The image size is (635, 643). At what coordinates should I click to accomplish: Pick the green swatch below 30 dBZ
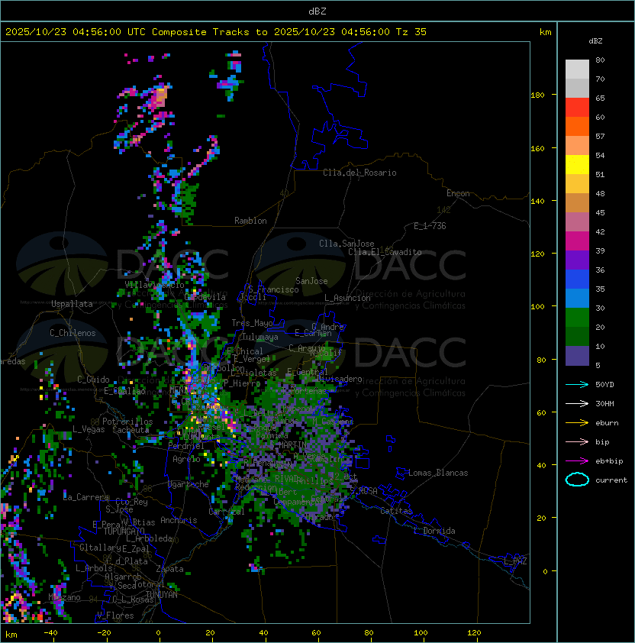tap(577, 318)
